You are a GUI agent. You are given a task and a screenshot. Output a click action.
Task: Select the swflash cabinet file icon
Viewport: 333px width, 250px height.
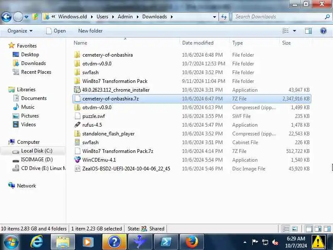point(77,142)
